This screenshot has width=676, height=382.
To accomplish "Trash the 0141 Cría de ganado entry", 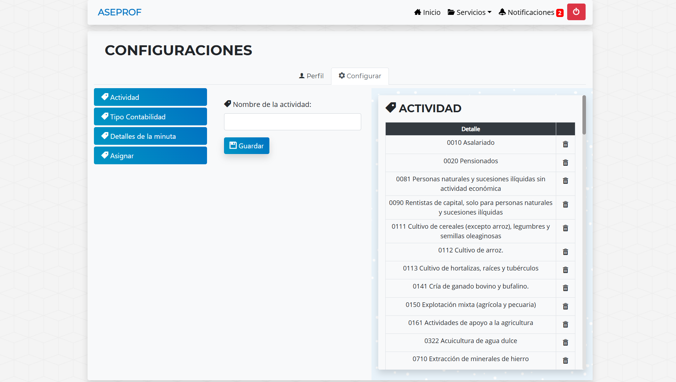I will 565,288.
